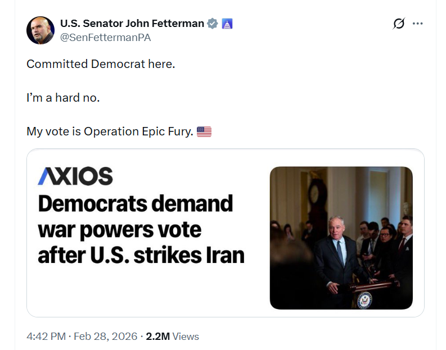Click the Axios logo in link card
The width and height of the screenshot is (446, 350).
click(x=75, y=176)
